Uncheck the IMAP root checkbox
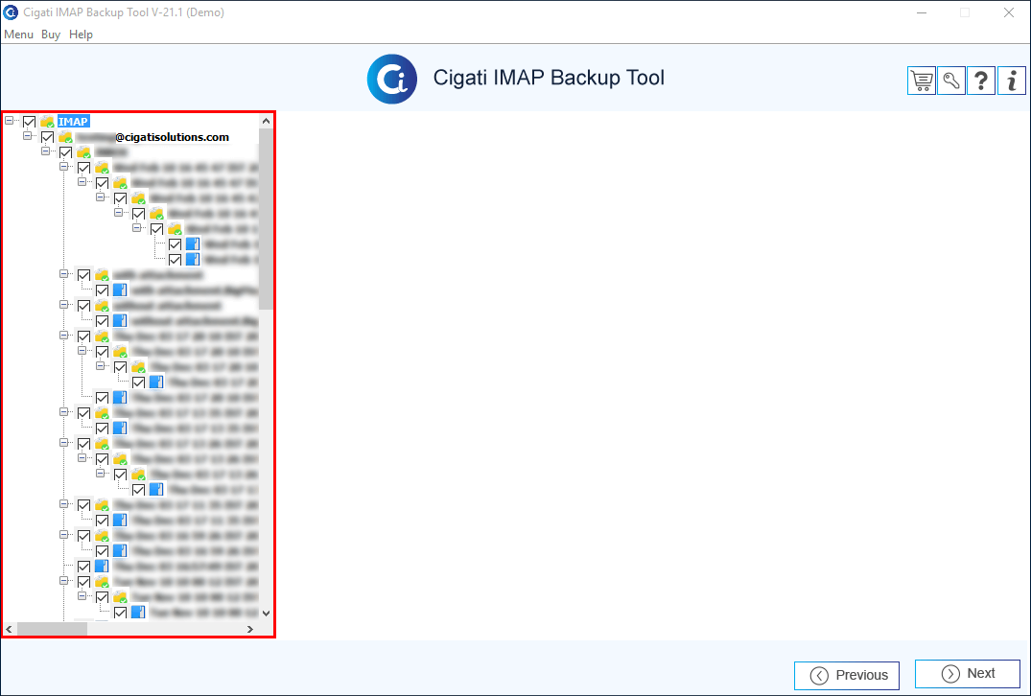Screen dimensions: 1031x696 tap(29, 122)
